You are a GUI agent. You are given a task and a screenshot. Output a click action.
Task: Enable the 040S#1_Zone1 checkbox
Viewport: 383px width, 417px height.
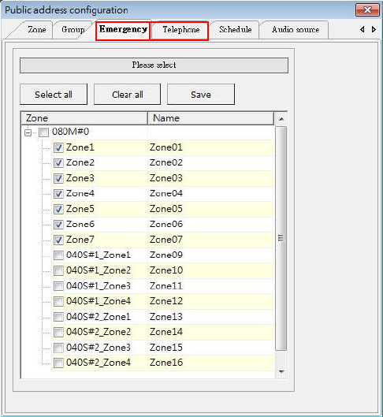pyautogui.click(x=58, y=255)
